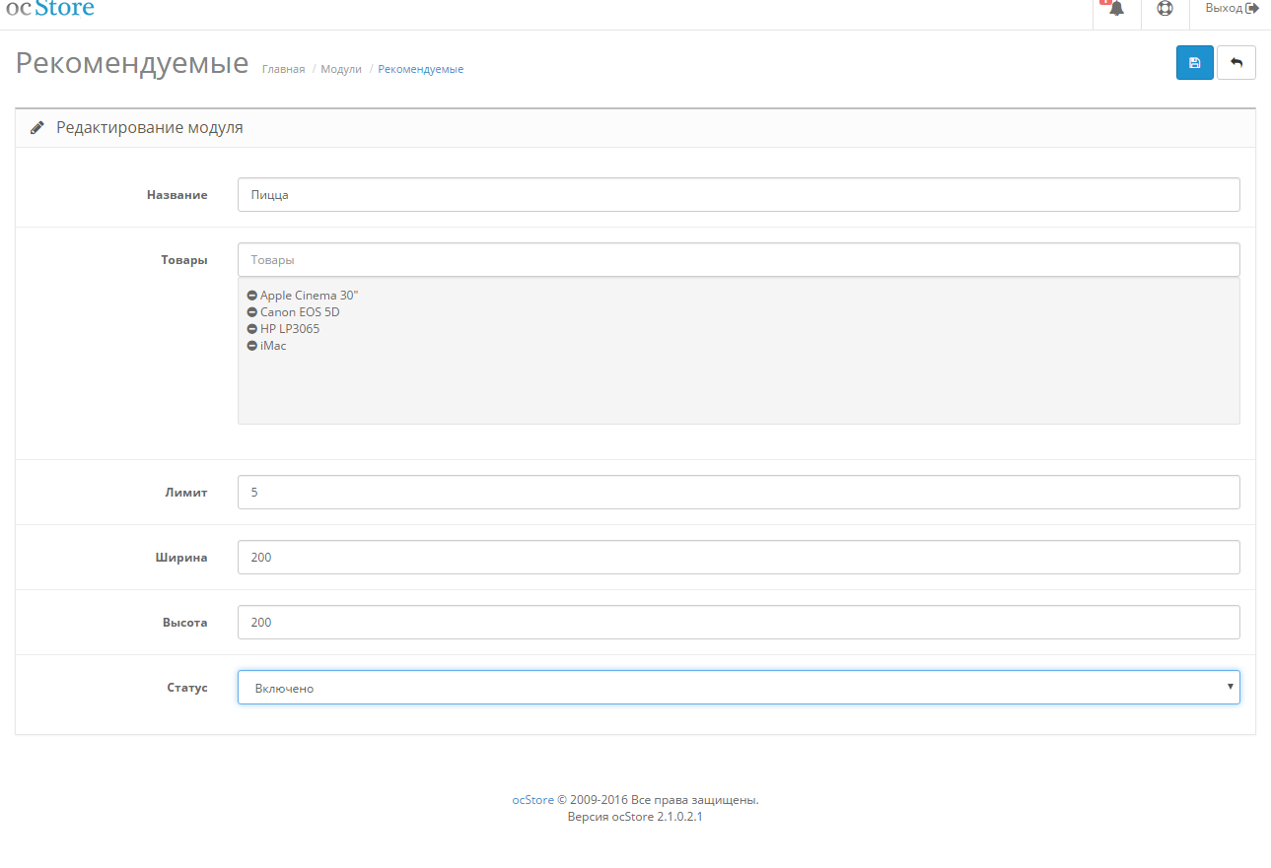The image size is (1271, 868).
Task: Click the back arrow cancel icon
Action: 1236,62
